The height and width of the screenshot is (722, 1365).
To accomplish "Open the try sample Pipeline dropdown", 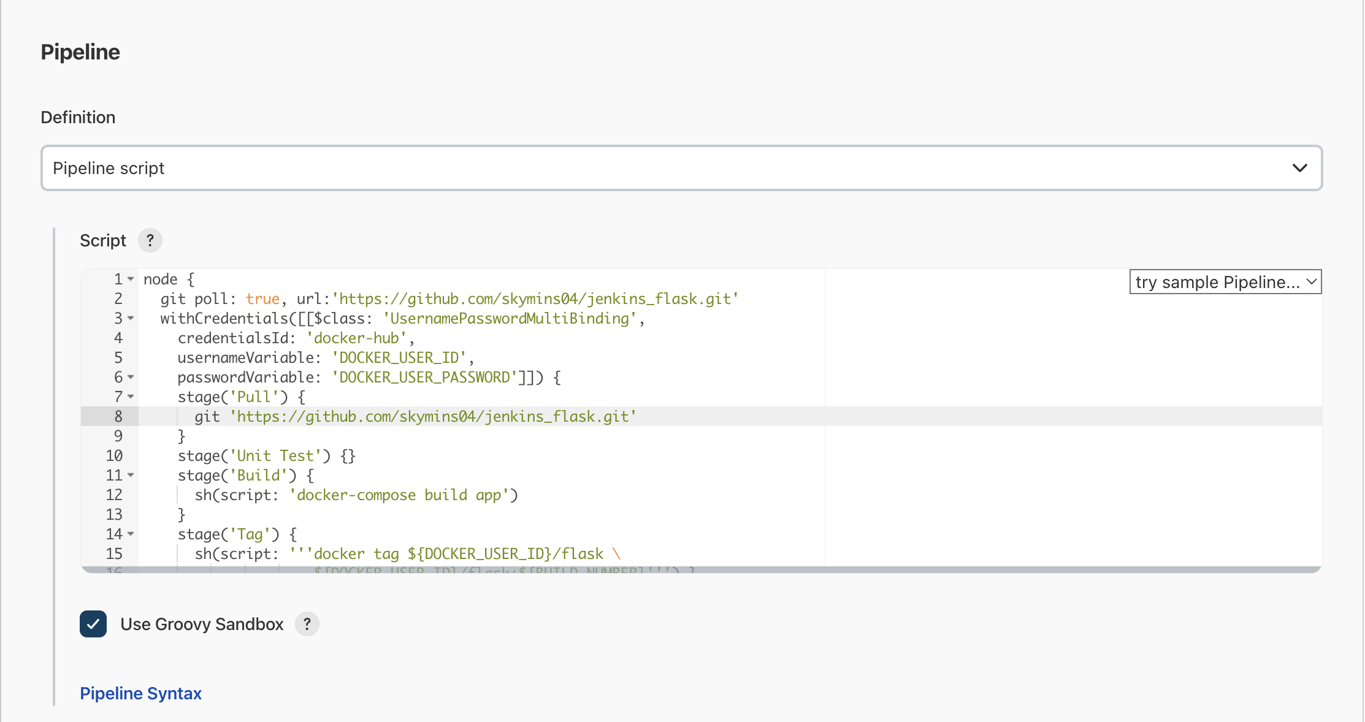I will point(1225,282).
